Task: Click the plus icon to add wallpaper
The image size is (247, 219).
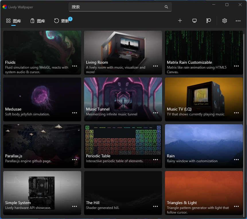Action: point(180,21)
